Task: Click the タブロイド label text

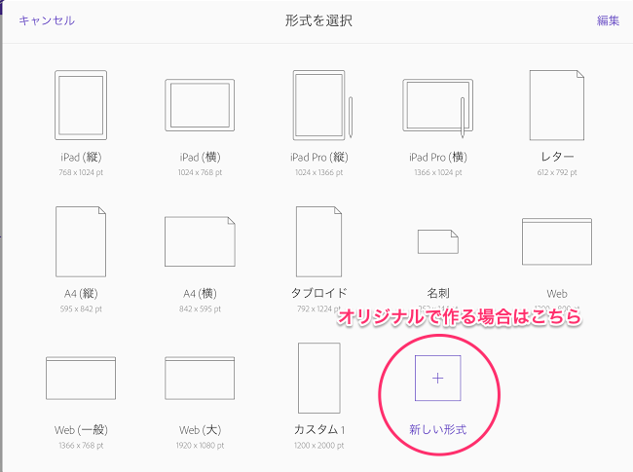Action: pos(318,293)
